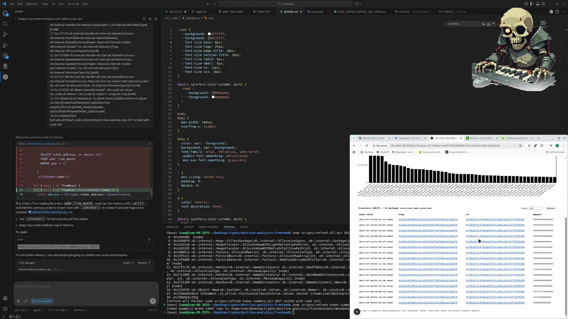The image size is (568, 319).
Task: Click the Review button for changed file
Action: [143, 263]
